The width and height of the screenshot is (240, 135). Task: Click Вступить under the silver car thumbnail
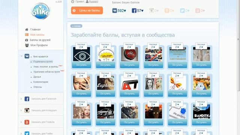105,122
